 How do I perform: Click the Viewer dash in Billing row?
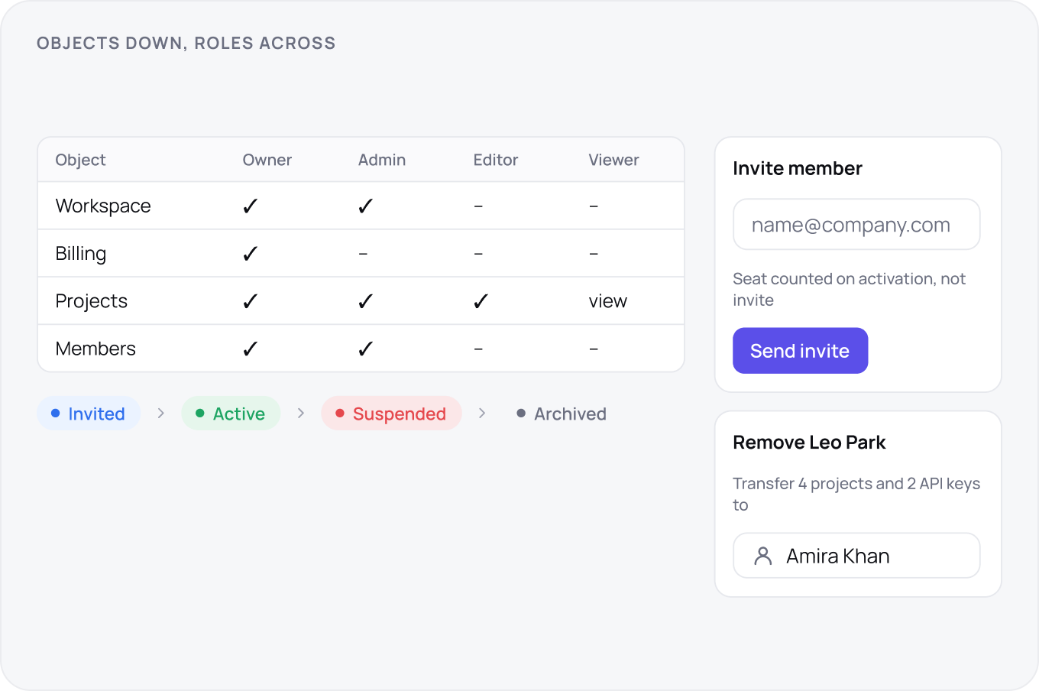coord(594,254)
